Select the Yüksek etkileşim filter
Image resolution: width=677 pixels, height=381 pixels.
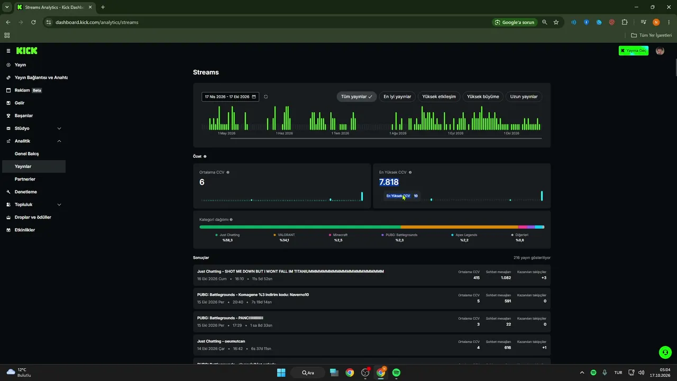(x=439, y=97)
